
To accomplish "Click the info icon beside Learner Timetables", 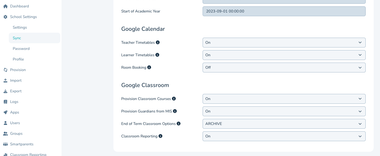I will pyautogui.click(x=157, y=55).
